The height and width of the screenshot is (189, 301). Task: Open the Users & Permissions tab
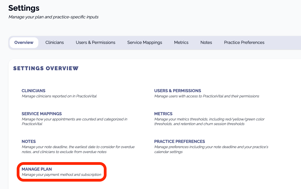[x=96, y=43]
